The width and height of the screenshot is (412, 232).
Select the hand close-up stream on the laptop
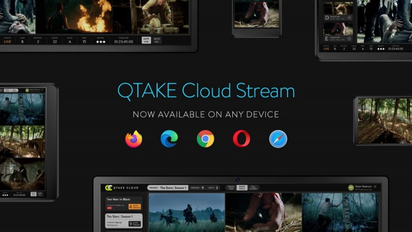point(263,212)
